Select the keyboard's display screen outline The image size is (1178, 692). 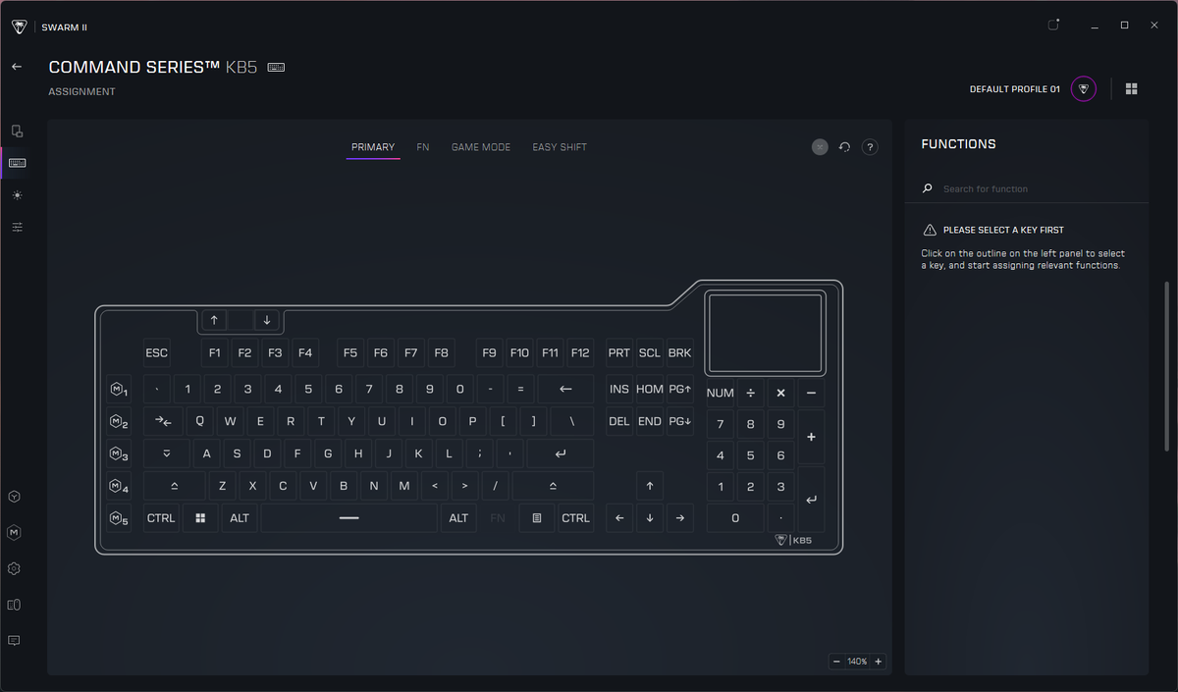(764, 334)
